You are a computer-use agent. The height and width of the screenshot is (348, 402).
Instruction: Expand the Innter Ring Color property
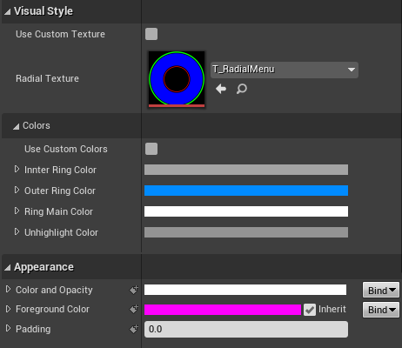coord(17,169)
